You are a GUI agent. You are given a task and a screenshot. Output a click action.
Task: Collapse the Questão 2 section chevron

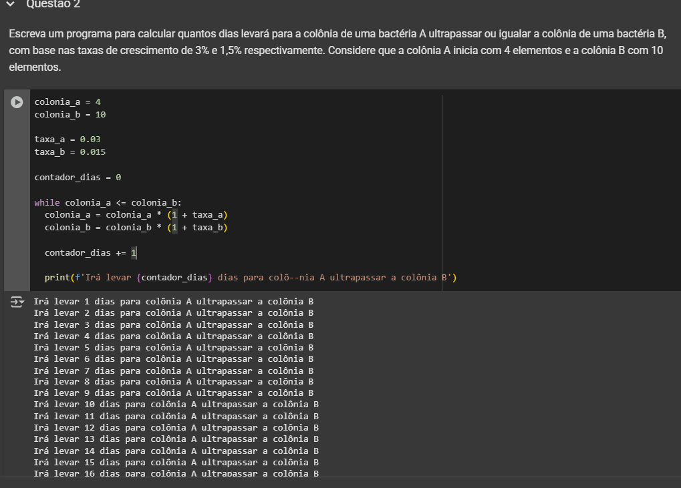[x=11, y=4]
